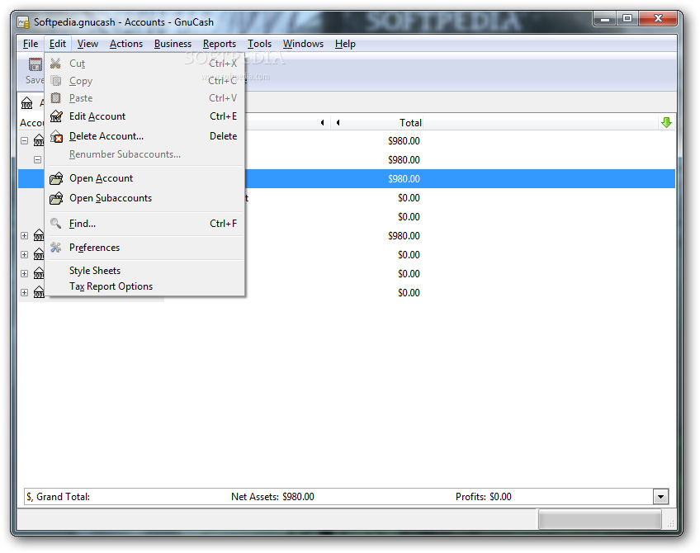
Task: Click the Open Subaccounts folder icon
Action: pyautogui.click(x=56, y=198)
